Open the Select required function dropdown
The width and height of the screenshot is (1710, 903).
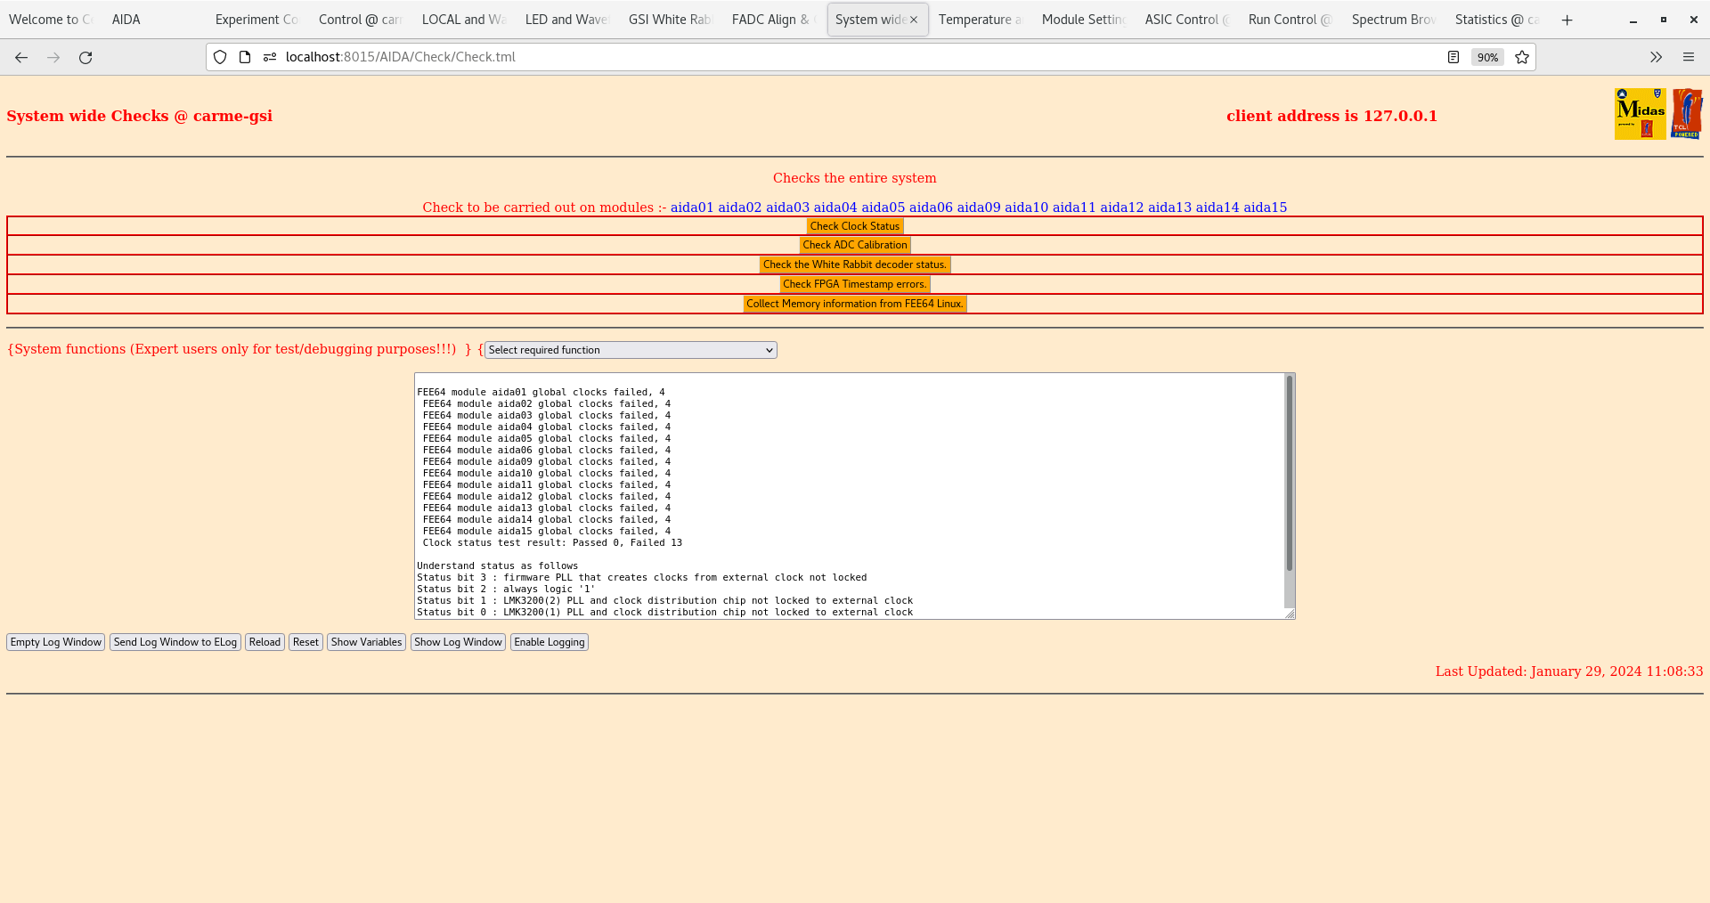629,349
